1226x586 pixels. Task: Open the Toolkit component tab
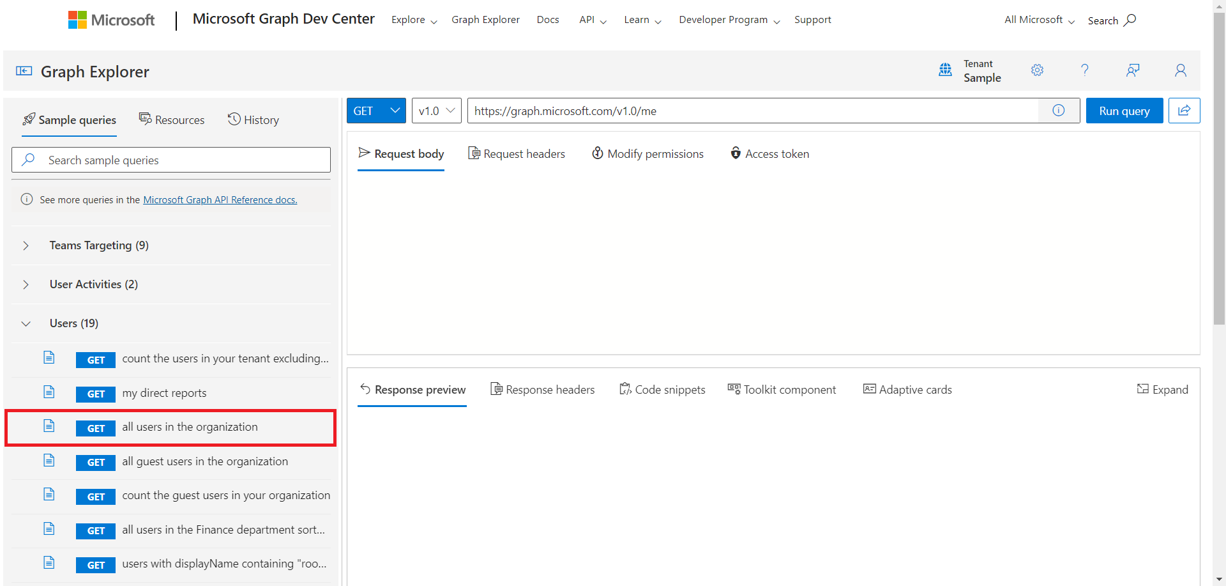point(782,390)
